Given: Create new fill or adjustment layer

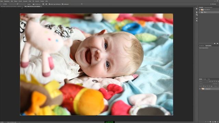Looking at the screenshot, I should click(213, 122).
